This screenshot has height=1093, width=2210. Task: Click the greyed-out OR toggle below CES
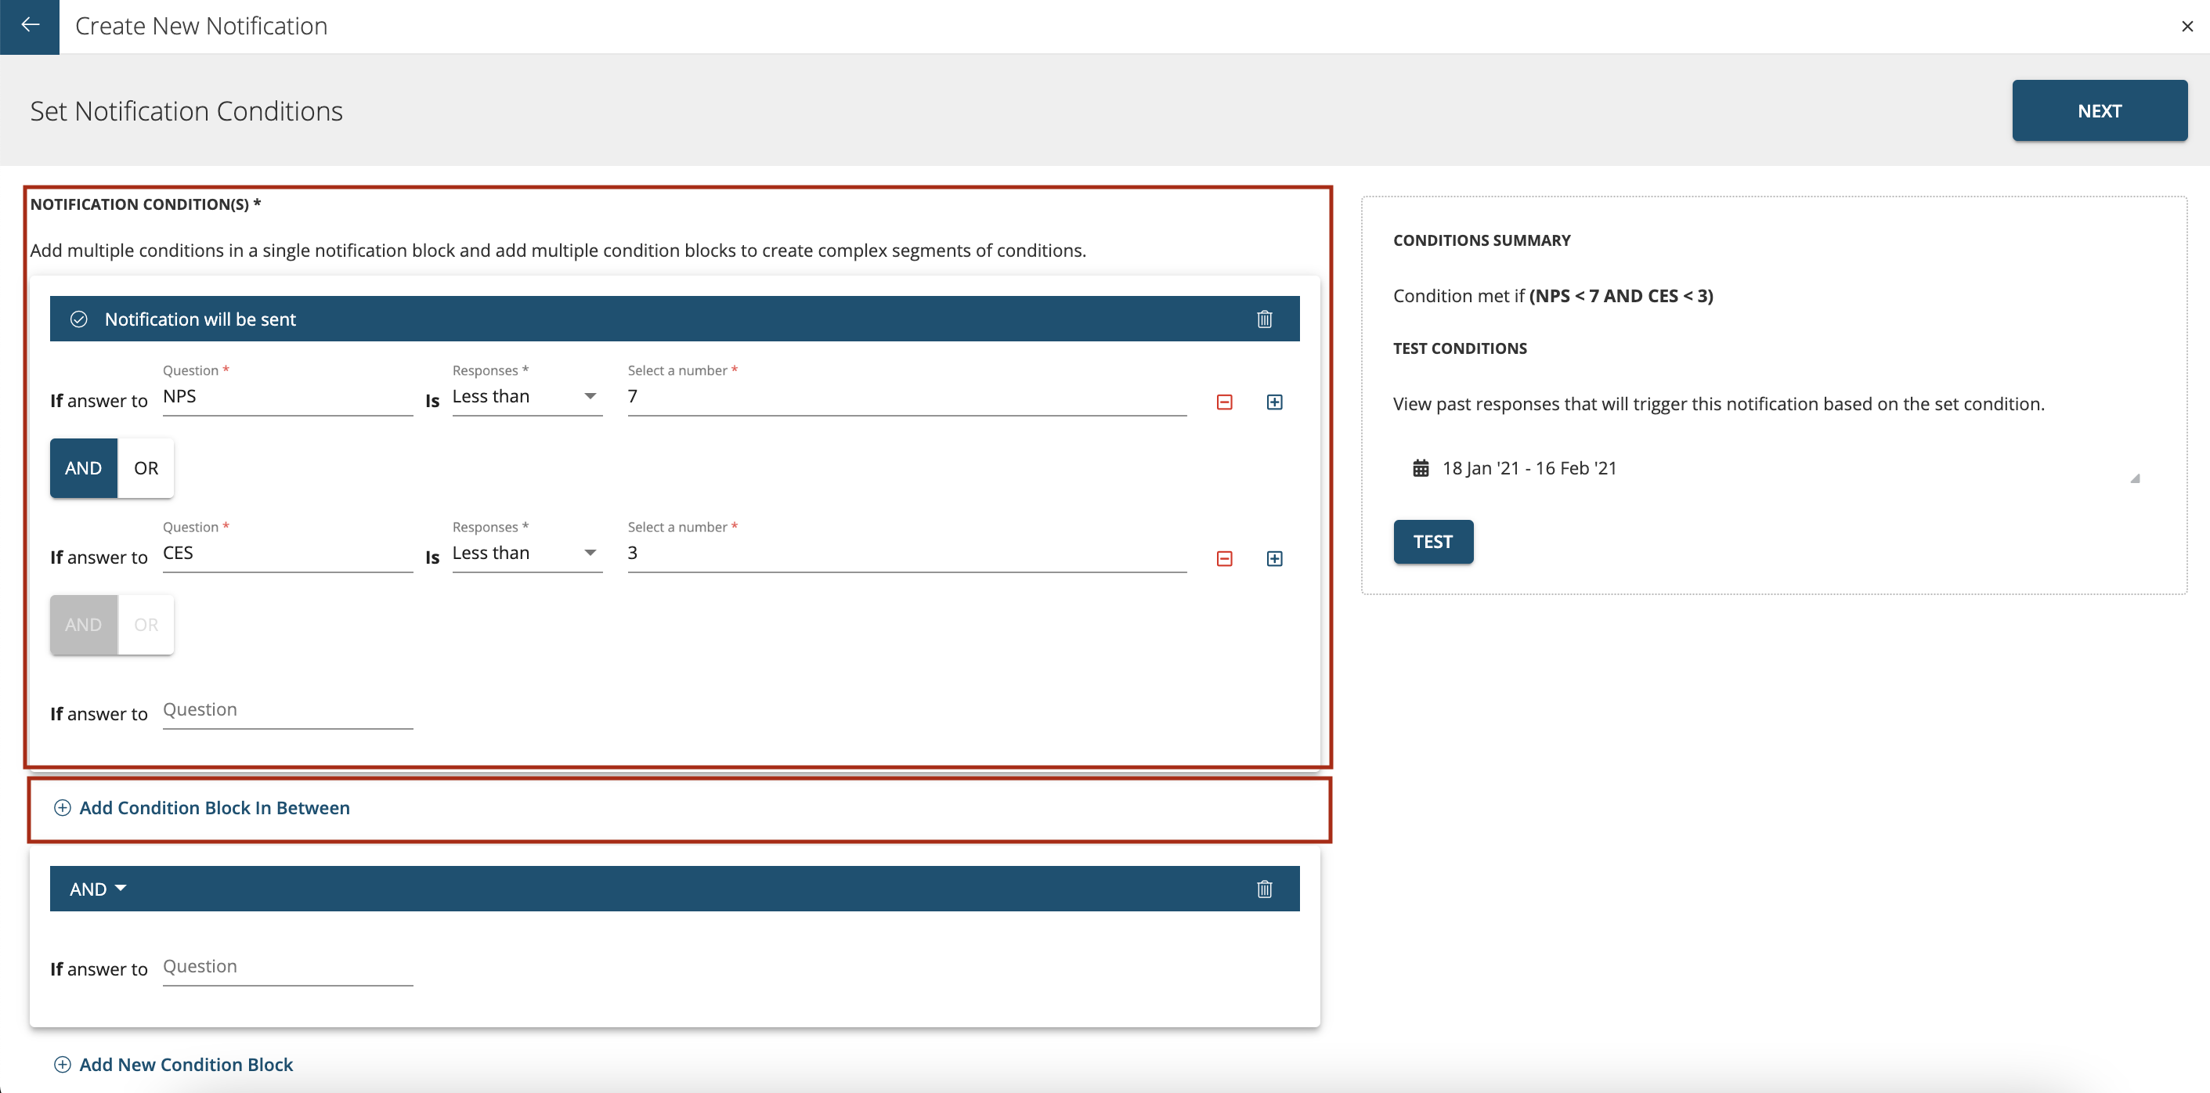tap(146, 626)
